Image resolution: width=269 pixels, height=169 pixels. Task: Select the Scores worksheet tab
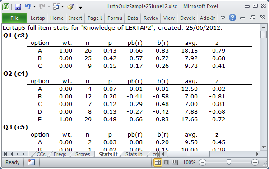pyautogui.click(x=83, y=154)
